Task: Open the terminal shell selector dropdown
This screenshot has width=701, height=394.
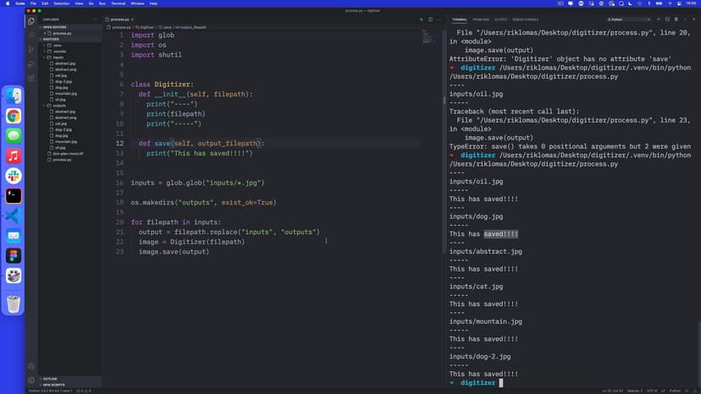Action: click(x=629, y=19)
